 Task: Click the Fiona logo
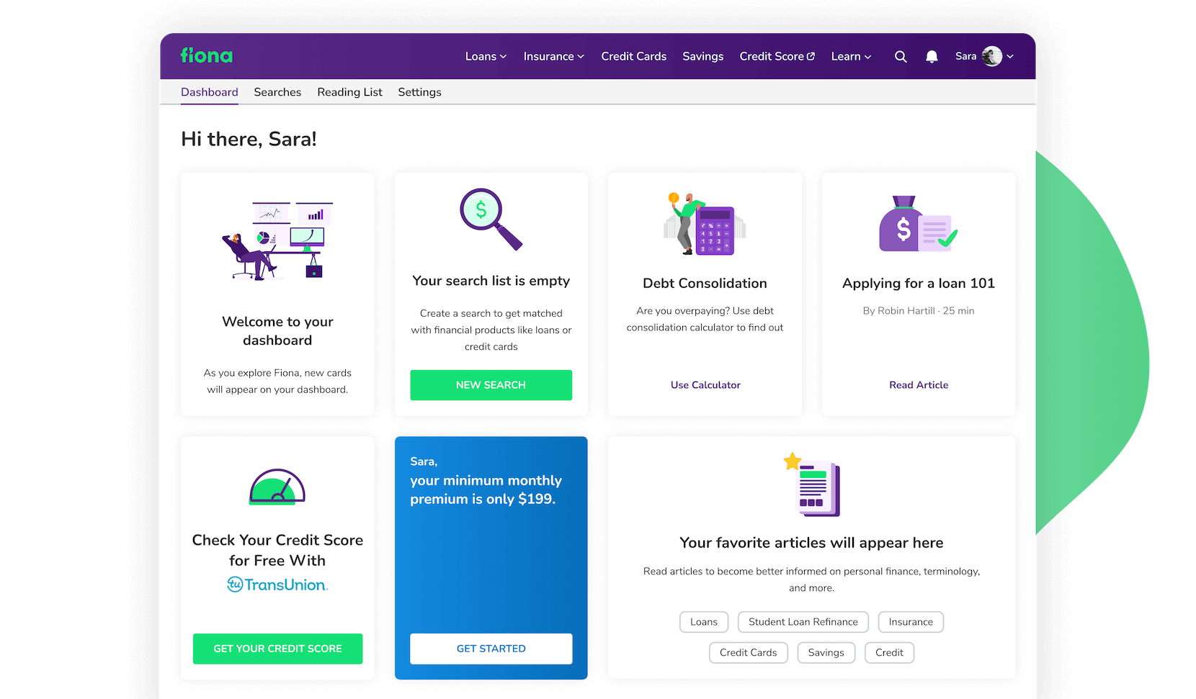click(x=207, y=56)
